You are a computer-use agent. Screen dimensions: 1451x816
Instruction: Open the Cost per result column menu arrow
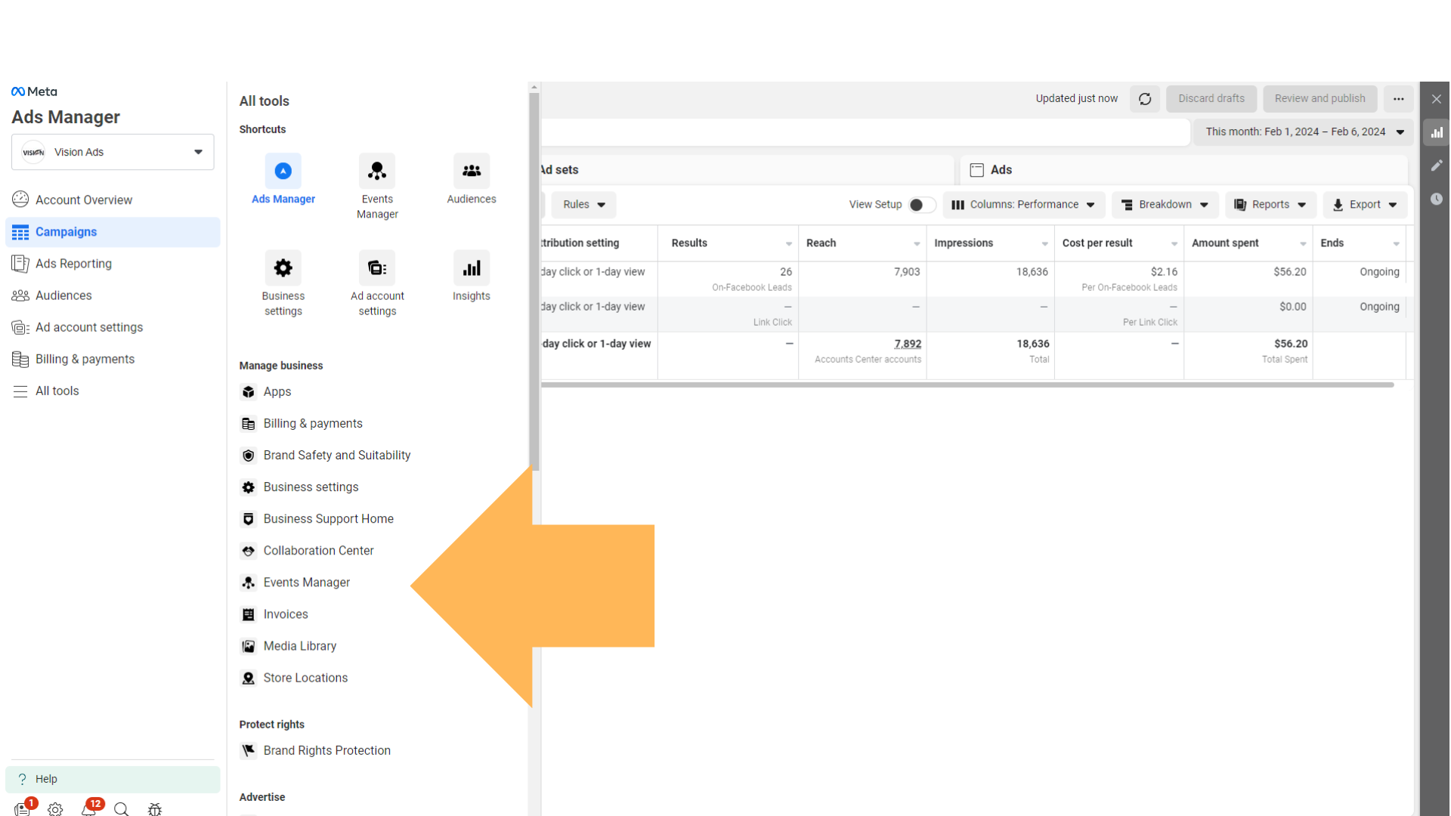pos(1174,244)
